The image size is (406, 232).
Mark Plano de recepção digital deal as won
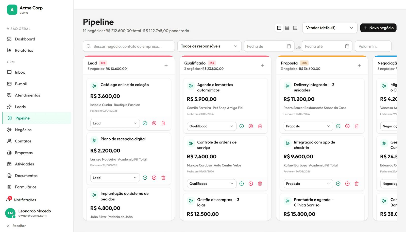[145, 178]
